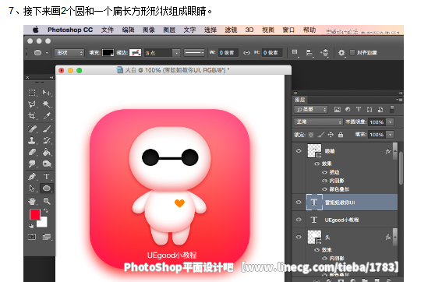Open path operations icon in options bar
This screenshot has height=282, width=442.
coord(295,53)
